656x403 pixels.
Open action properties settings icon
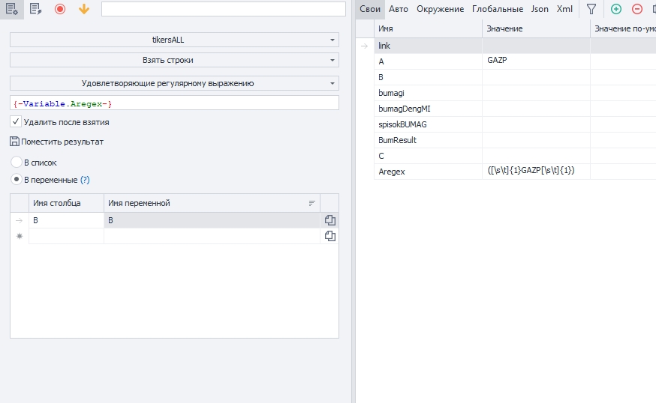pyautogui.click(x=11, y=9)
